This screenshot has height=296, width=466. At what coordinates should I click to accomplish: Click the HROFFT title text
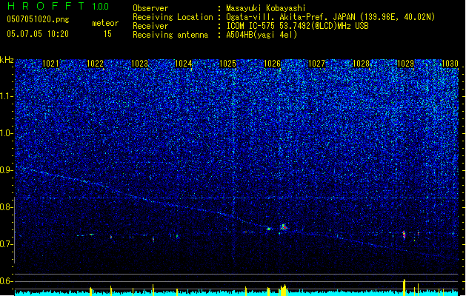(x=46, y=6)
